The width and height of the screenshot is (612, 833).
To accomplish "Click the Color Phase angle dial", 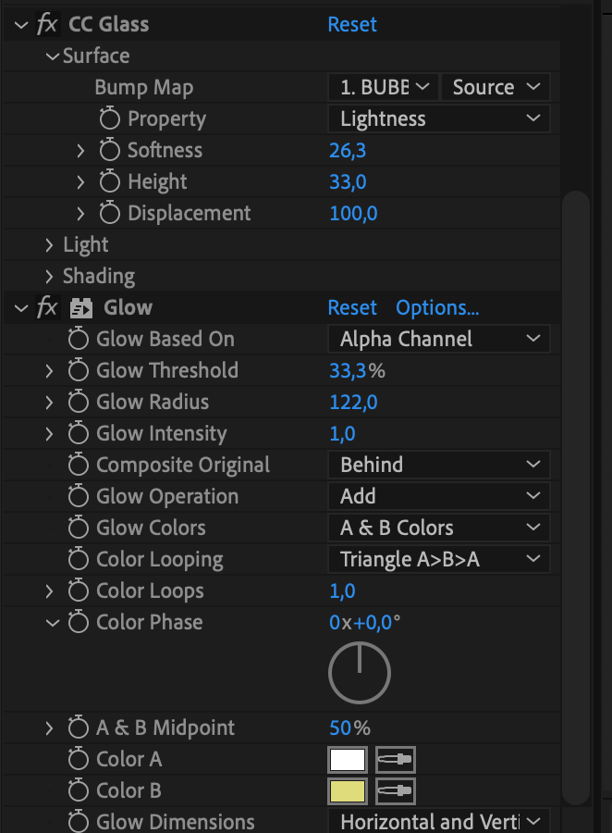I will coord(360,673).
